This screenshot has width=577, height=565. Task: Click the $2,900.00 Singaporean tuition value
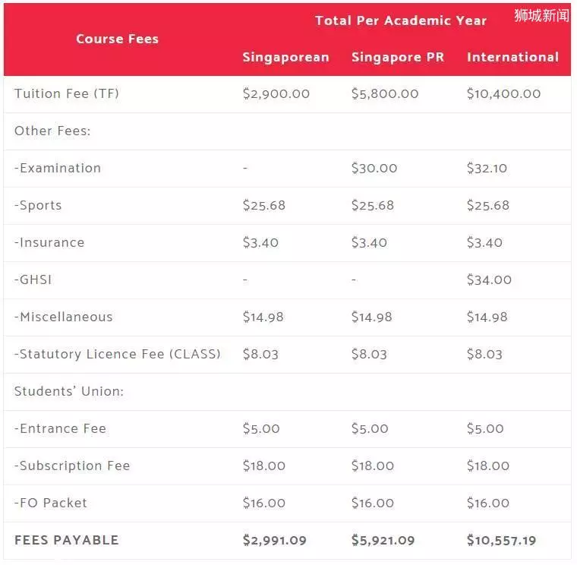click(x=276, y=94)
